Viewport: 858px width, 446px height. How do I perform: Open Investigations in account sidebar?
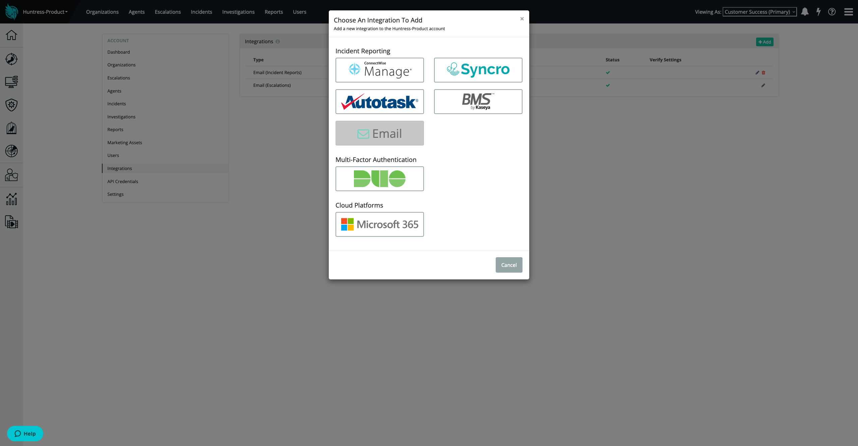click(x=121, y=117)
